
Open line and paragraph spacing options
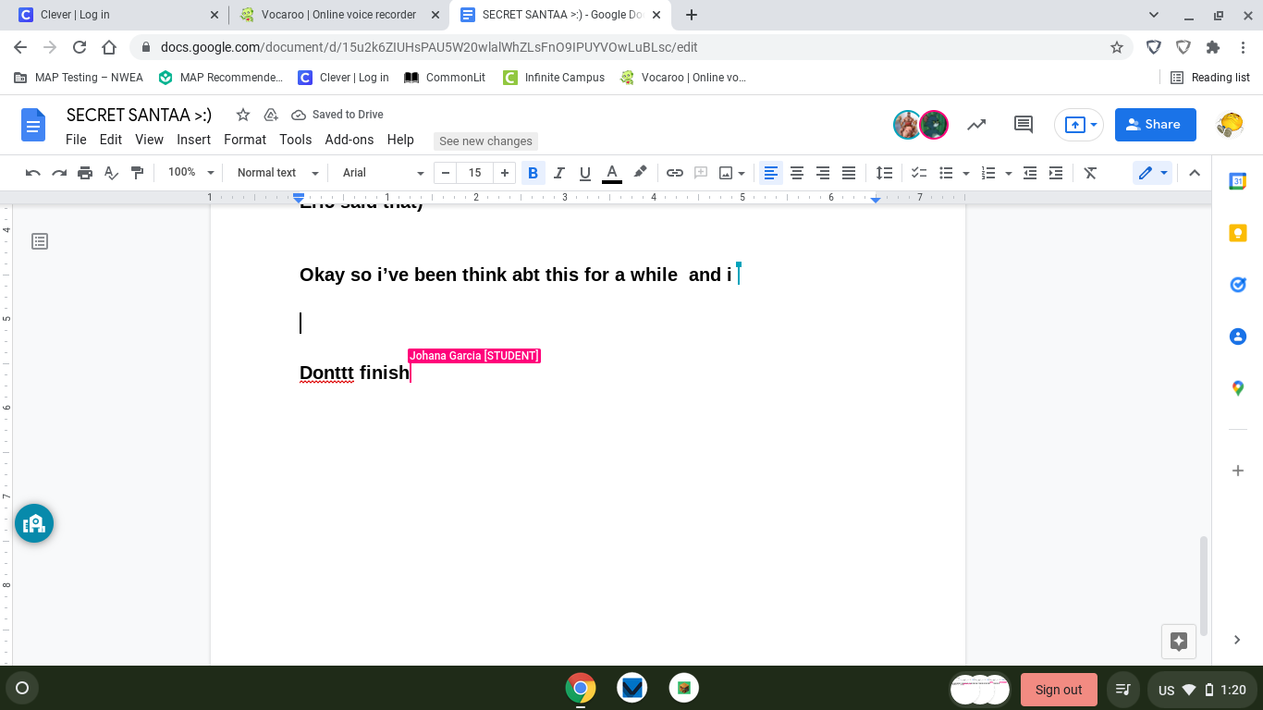pos(885,173)
